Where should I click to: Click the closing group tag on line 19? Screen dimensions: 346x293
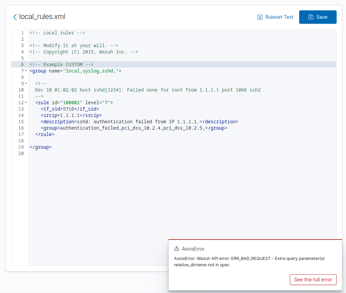coord(40,147)
